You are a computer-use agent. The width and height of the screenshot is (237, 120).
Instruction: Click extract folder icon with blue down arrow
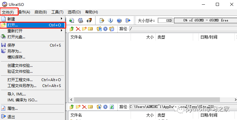click(99, 29)
